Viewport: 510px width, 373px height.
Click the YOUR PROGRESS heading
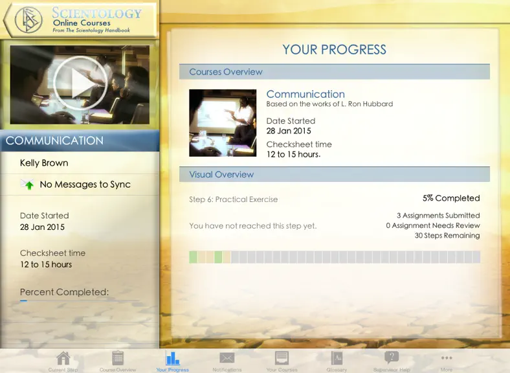(335, 49)
